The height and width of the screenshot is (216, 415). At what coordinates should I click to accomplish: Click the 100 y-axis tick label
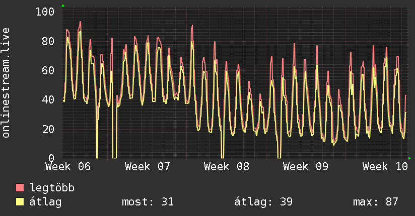point(45,12)
